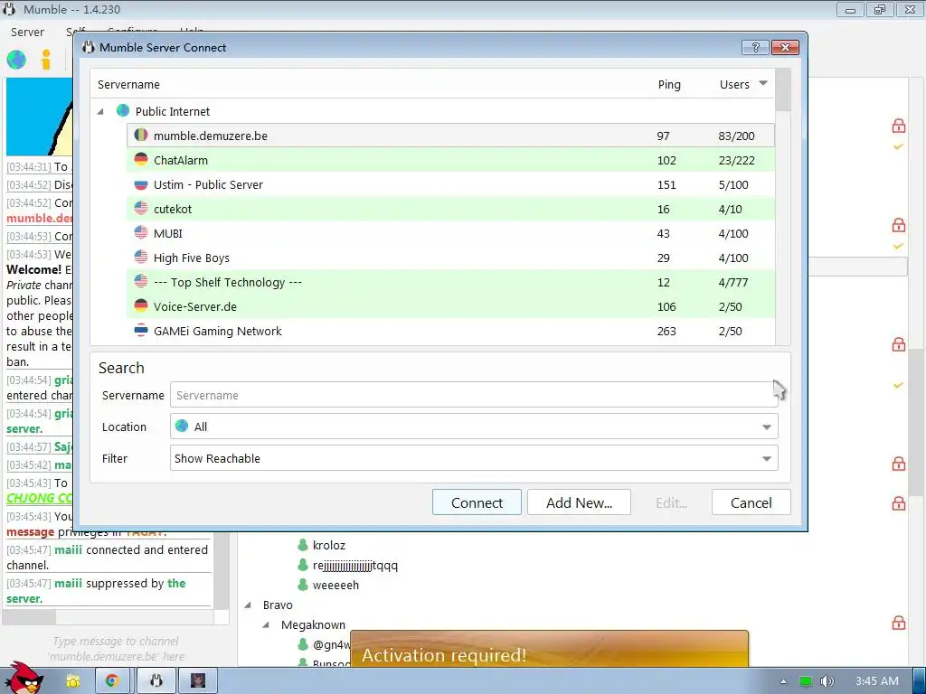This screenshot has width=926, height=694.
Task: Click the help question-mark button in dialog title
Action: 755,47
